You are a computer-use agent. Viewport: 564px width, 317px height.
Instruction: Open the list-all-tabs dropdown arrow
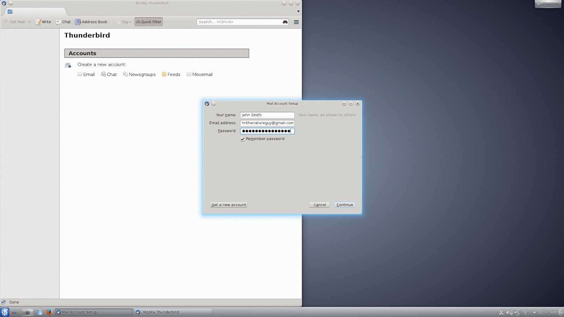[298, 11]
